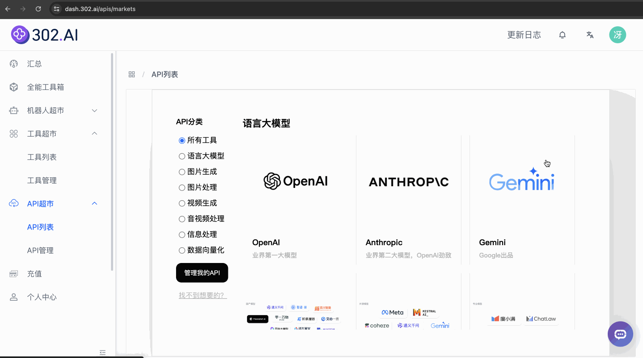Open the language translation icon

tap(590, 35)
